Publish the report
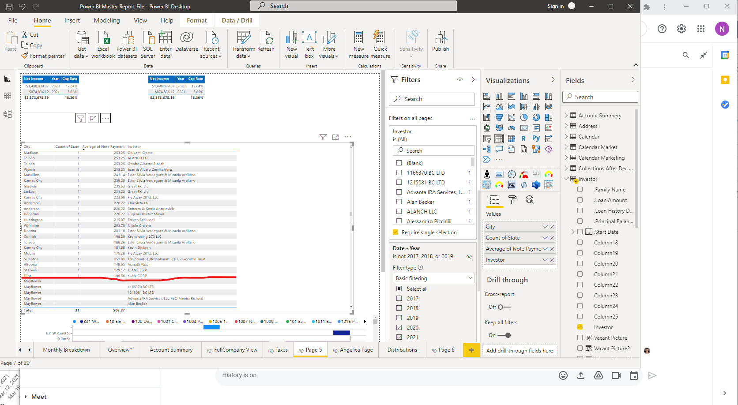The image size is (738, 405). (441, 41)
